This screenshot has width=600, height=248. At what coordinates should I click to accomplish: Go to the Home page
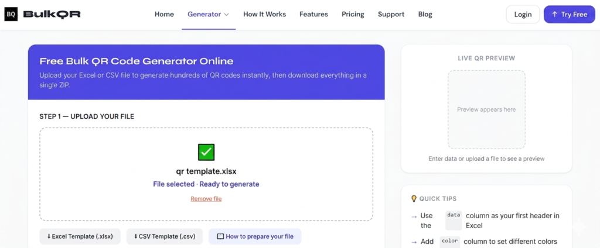click(x=164, y=15)
